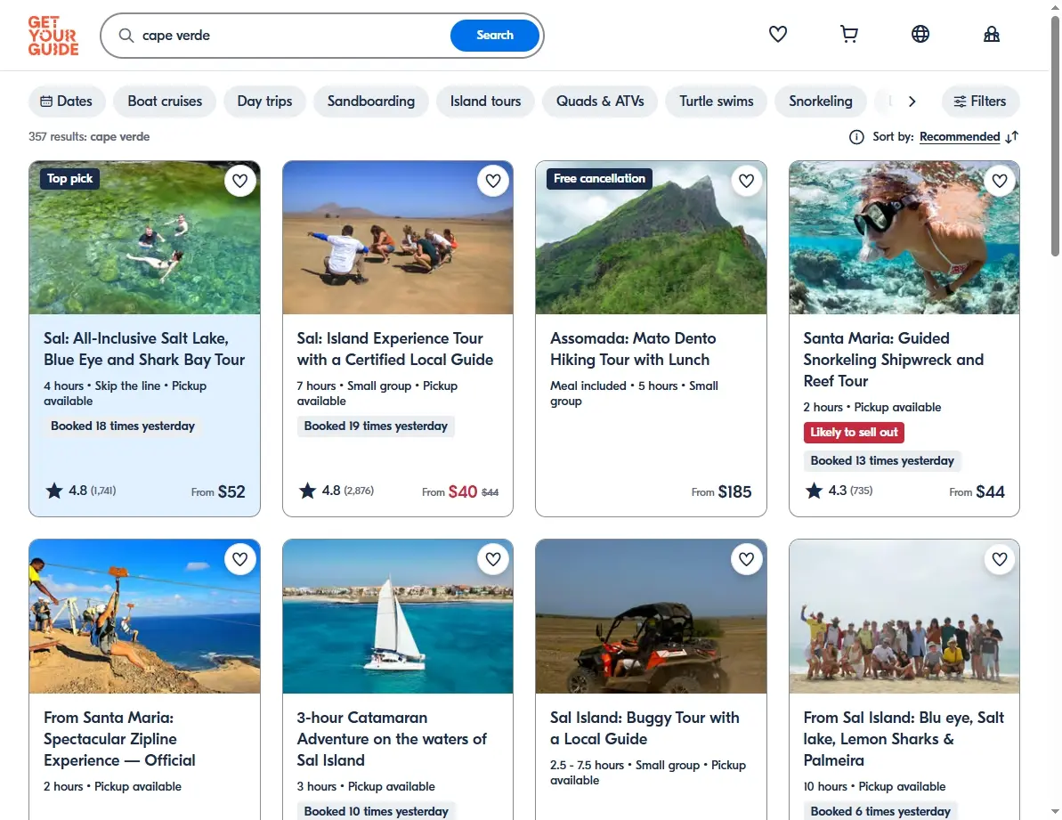Image resolution: width=1062 pixels, height=820 pixels.
Task: Click the Top pick badge
Action: [69, 179]
